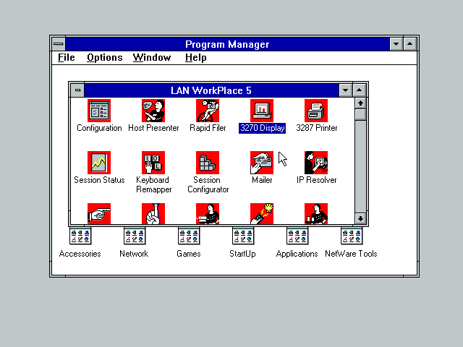463x347 pixels.
Task: Select the Network program group
Action: pyautogui.click(x=135, y=236)
